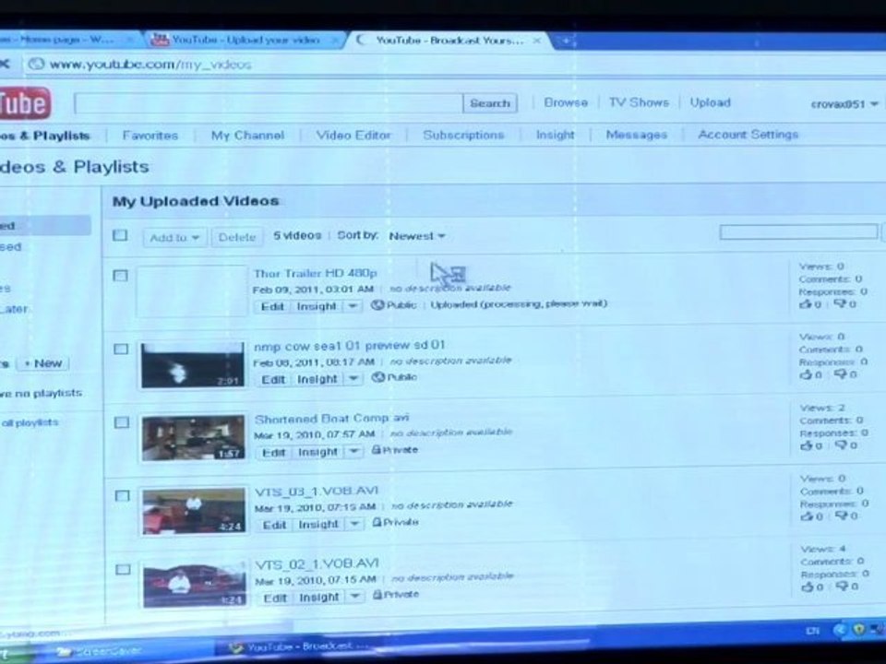Image resolution: width=886 pixels, height=664 pixels.
Task: Close the YouTube Broadcast Yourself tab
Action: pyautogui.click(x=537, y=41)
